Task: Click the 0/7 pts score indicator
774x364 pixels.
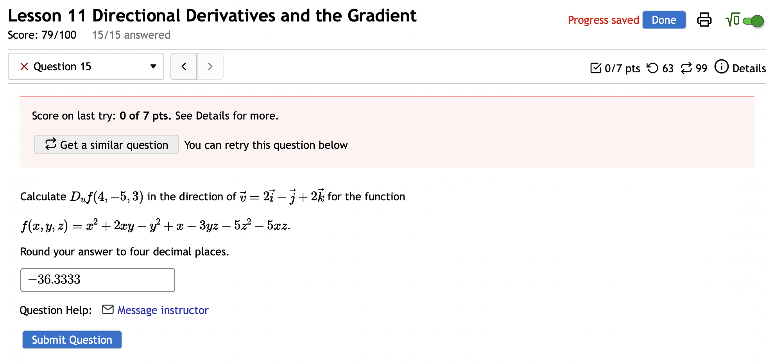Action: point(622,68)
